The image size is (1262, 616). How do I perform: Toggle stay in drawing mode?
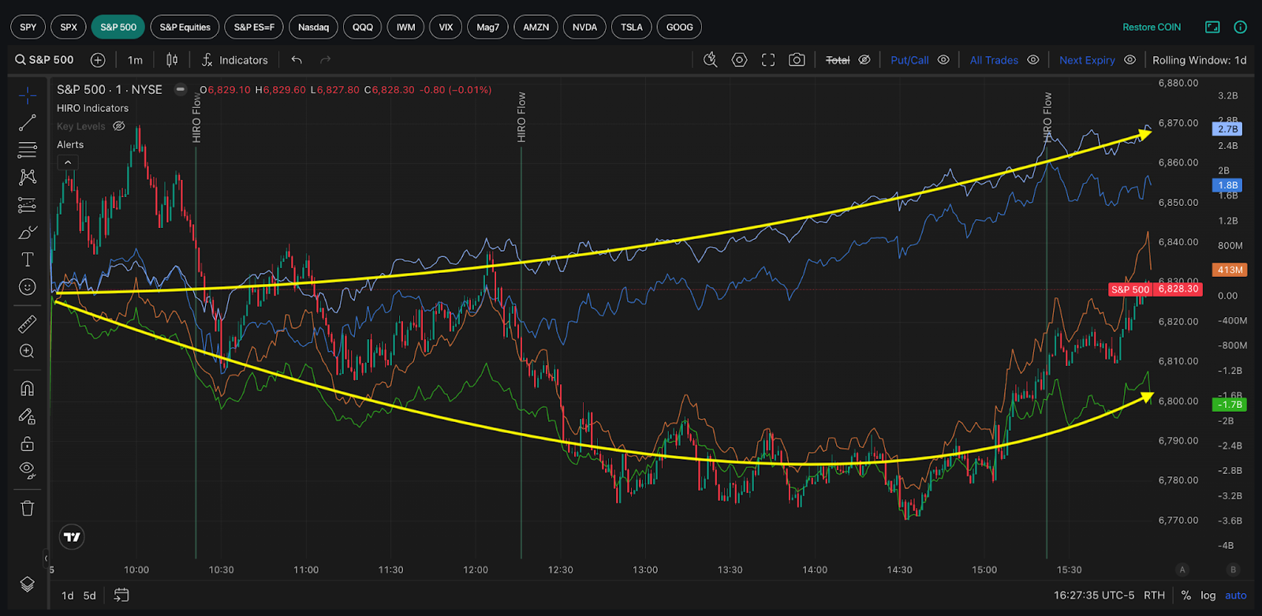(x=28, y=416)
